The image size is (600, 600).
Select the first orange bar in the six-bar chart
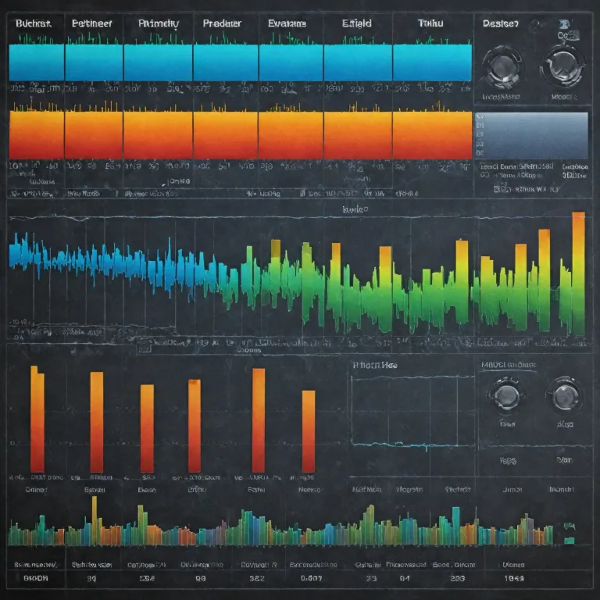click(x=37, y=419)
